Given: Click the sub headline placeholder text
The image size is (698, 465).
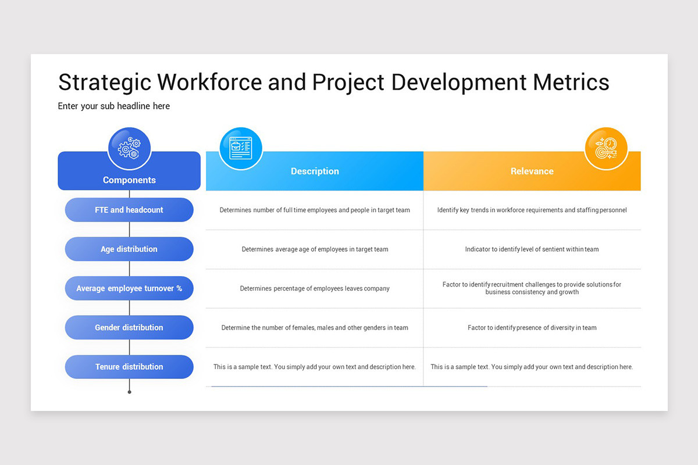Looking at the screenshot, I should [x=113, y=106].
